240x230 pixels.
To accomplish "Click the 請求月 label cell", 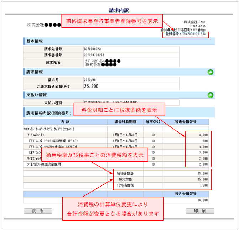I will point(53,80).
